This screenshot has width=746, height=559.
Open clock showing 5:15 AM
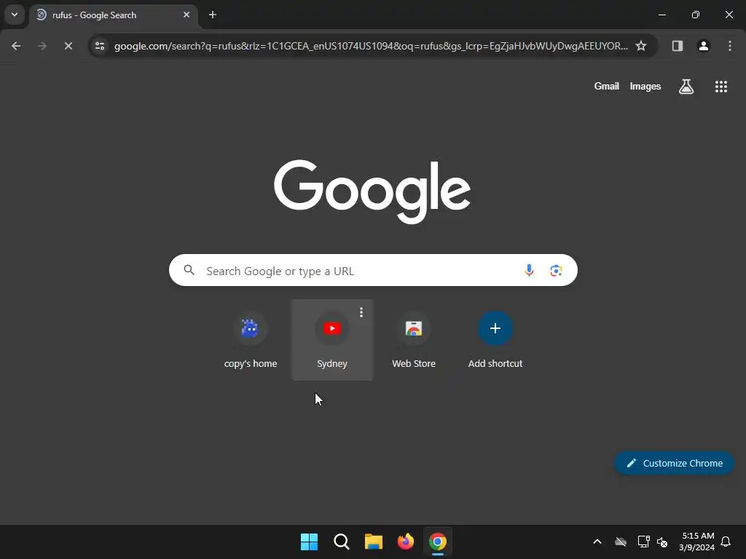pos(696,542)
